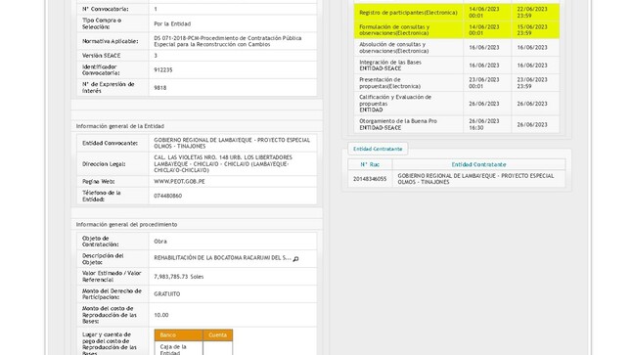Select the valor referencial 7,983,785.73 Soles
The width and height of the screenshot is (631, 355).
click(179, 277)
